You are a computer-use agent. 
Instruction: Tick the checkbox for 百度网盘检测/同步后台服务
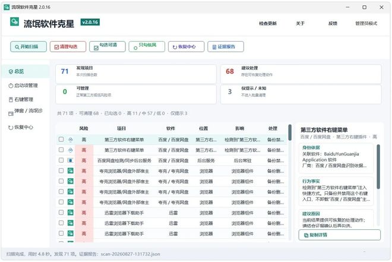coord(61,160)
